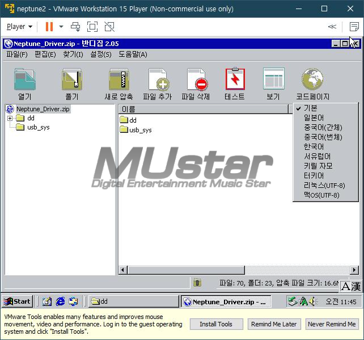Click Send Ctrl+Alt+Del icon in VMware toolbar
The image size is (364, 340).
[75, 27]
